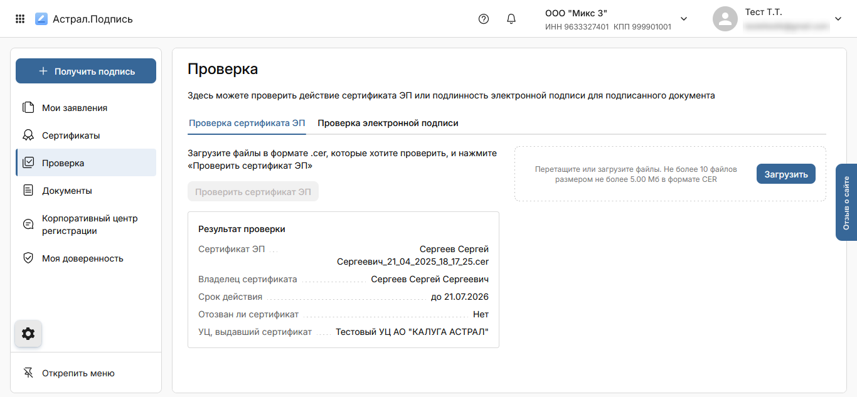857x397 pixels.
Task: Click the Моя доверенность shield icon
Action: pyautogui.click(x=28, y=258)
